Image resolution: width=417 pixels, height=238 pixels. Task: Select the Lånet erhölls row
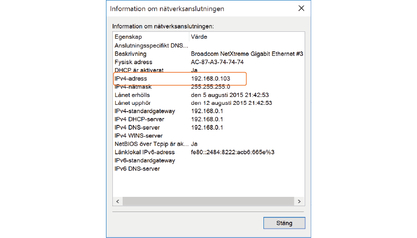point(132,95)
